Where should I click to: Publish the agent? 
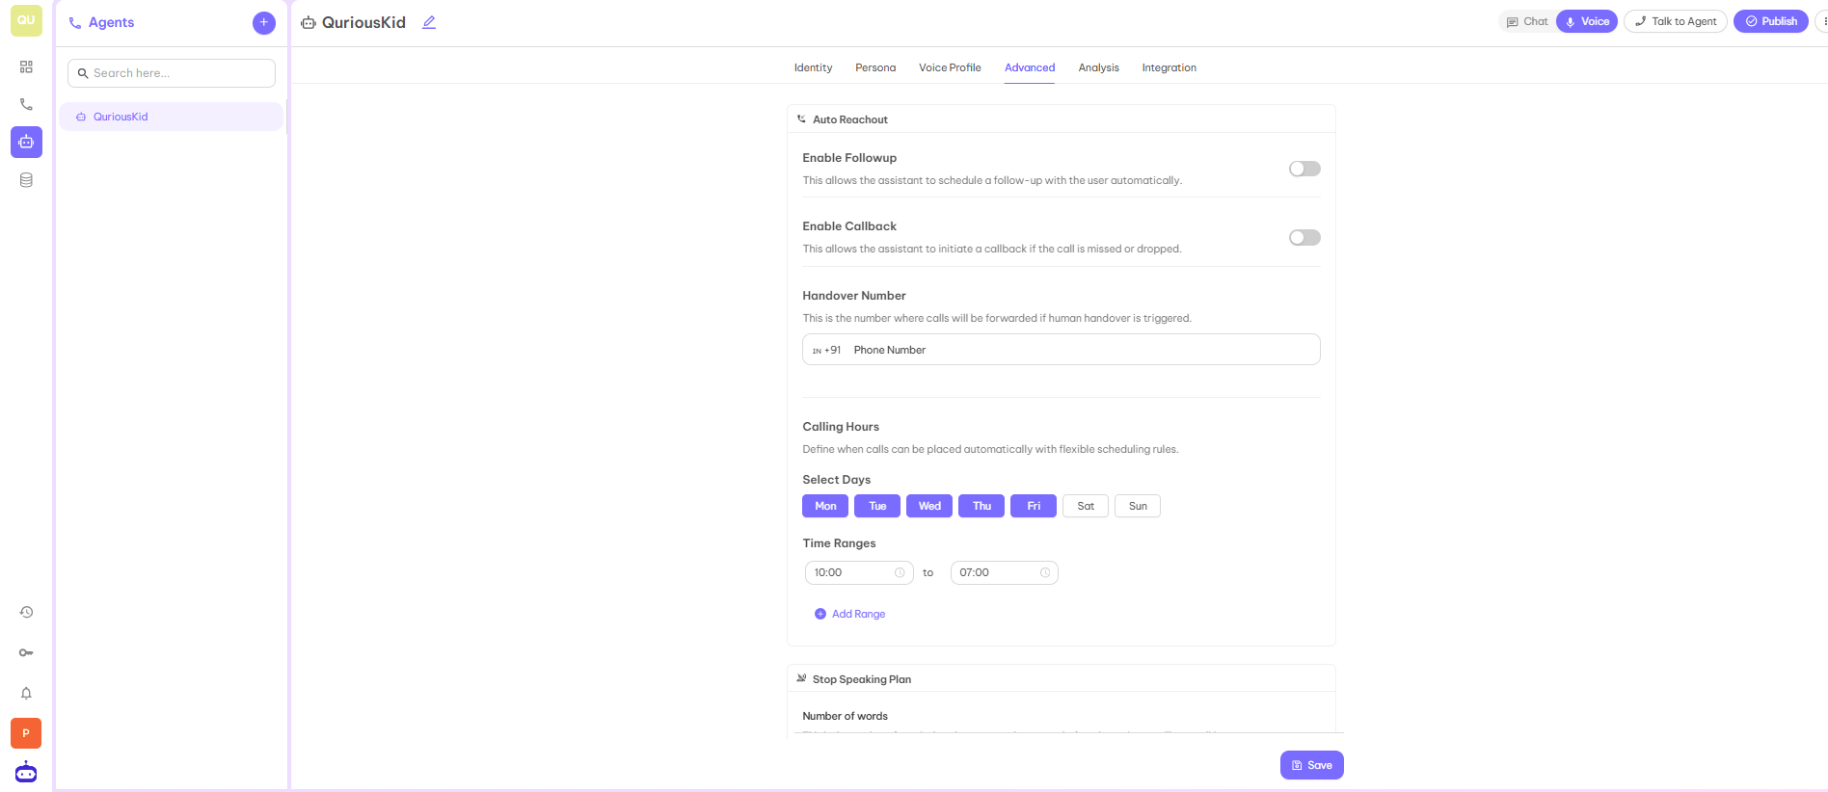(1771, 21)
